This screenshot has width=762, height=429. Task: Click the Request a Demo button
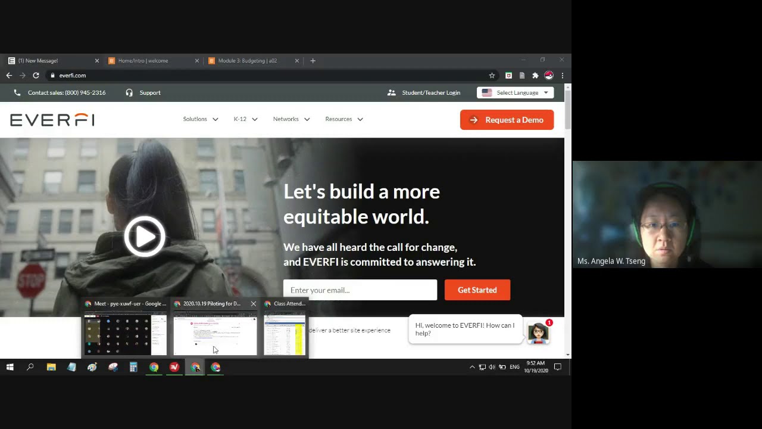tap(507, 120)
